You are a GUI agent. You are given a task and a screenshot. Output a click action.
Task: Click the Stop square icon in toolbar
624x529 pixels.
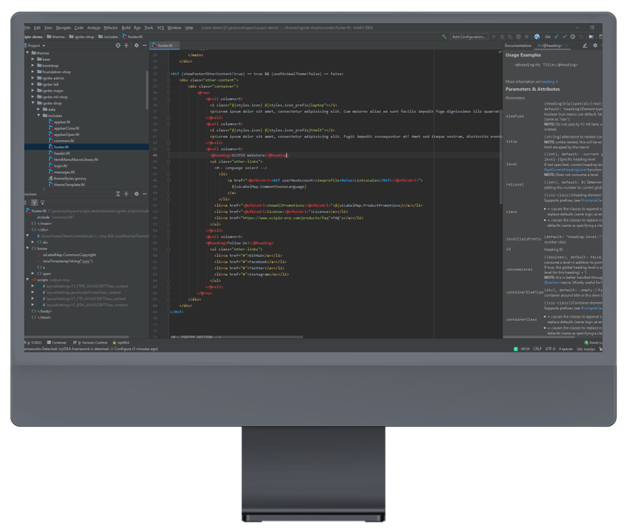click(x=527, y=37)
